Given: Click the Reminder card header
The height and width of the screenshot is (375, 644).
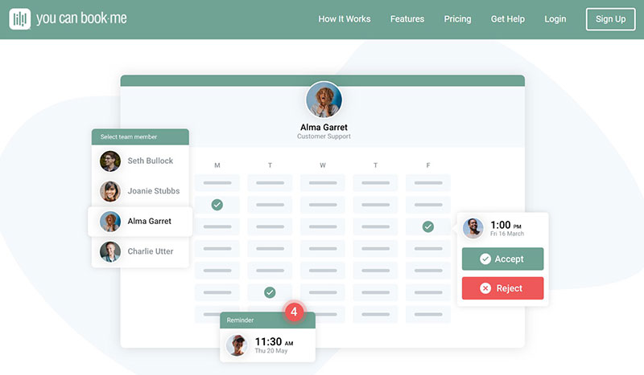Looking at the screenshot, I should [x=267, y=320].
